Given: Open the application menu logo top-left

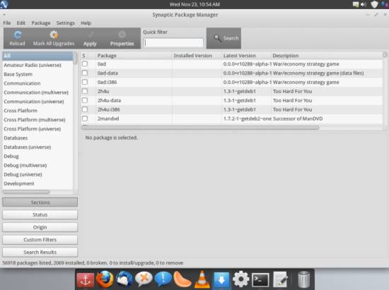Looking at the screenshot, I should [4, 4].
